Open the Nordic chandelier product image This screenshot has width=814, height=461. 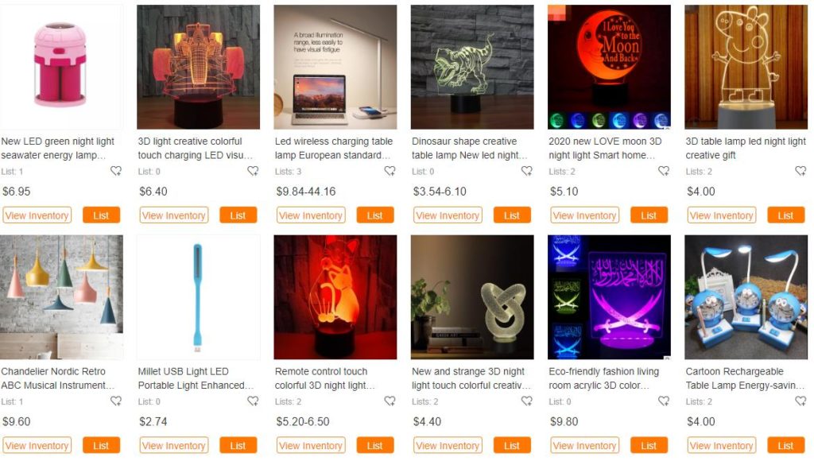tap(61, 297)
